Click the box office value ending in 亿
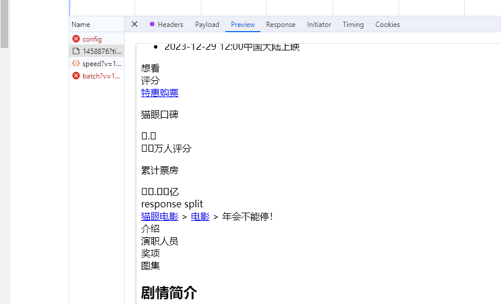 coord(160,192)
